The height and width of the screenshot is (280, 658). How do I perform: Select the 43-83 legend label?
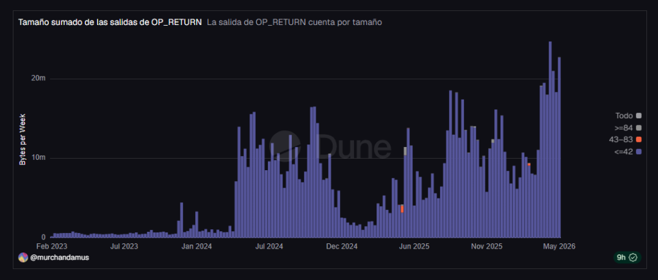[621, 139]
